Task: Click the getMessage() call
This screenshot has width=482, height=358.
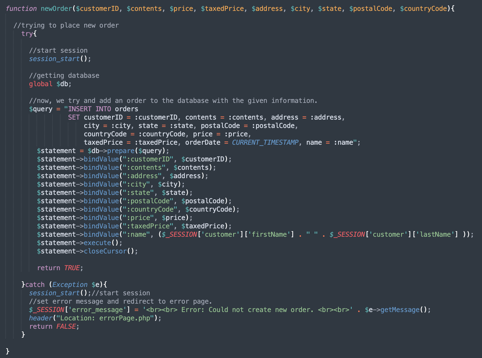Action: coord(404,310)
